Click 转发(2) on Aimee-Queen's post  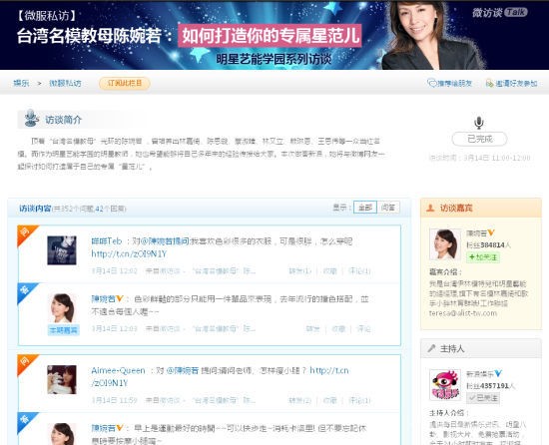coord(299,400)
